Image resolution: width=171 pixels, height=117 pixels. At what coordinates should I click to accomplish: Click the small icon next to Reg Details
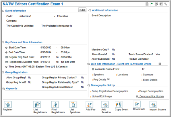pos(108,79)
